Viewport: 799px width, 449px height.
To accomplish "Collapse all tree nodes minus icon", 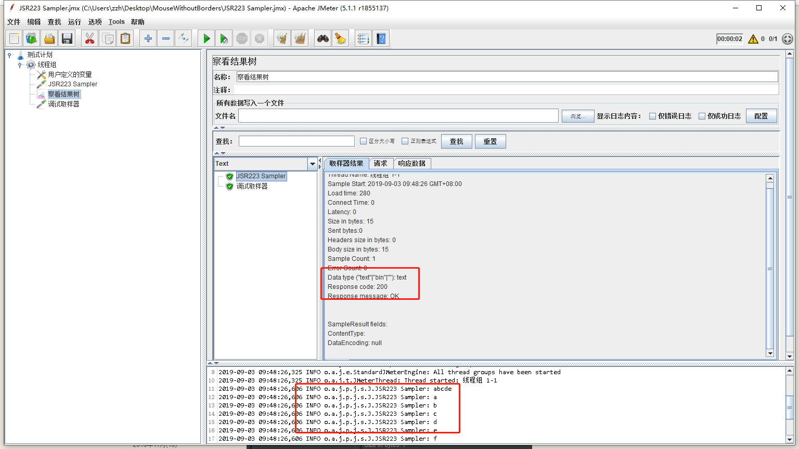I will tap(166, 38).
